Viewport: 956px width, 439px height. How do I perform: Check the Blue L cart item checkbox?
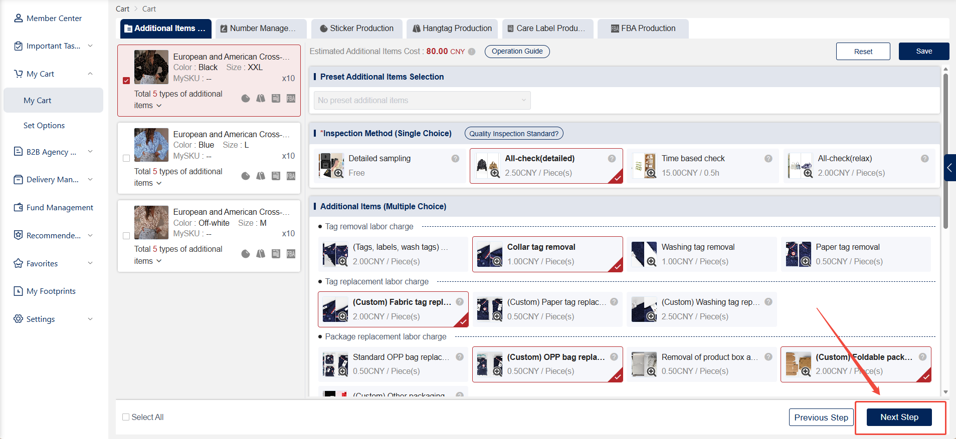coord(126,158)
